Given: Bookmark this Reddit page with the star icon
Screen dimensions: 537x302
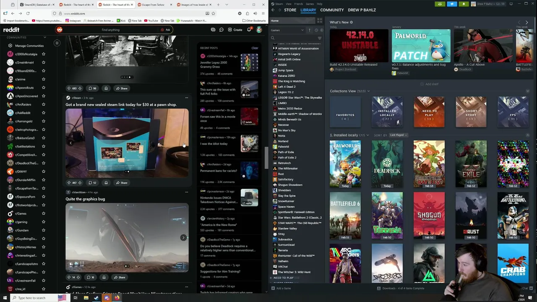Looking at the screenshot, I should click(213, 13).
